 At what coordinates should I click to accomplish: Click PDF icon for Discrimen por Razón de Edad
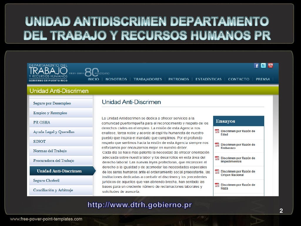(217, 131)
